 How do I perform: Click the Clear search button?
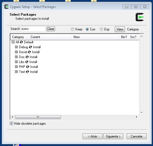[51, 29]
